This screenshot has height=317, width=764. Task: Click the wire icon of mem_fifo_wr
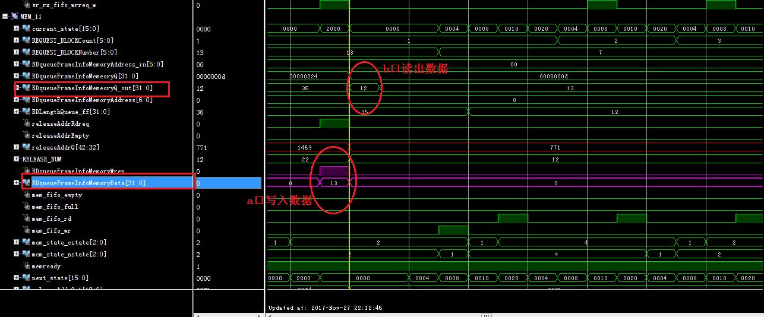[x=26, y=230]
